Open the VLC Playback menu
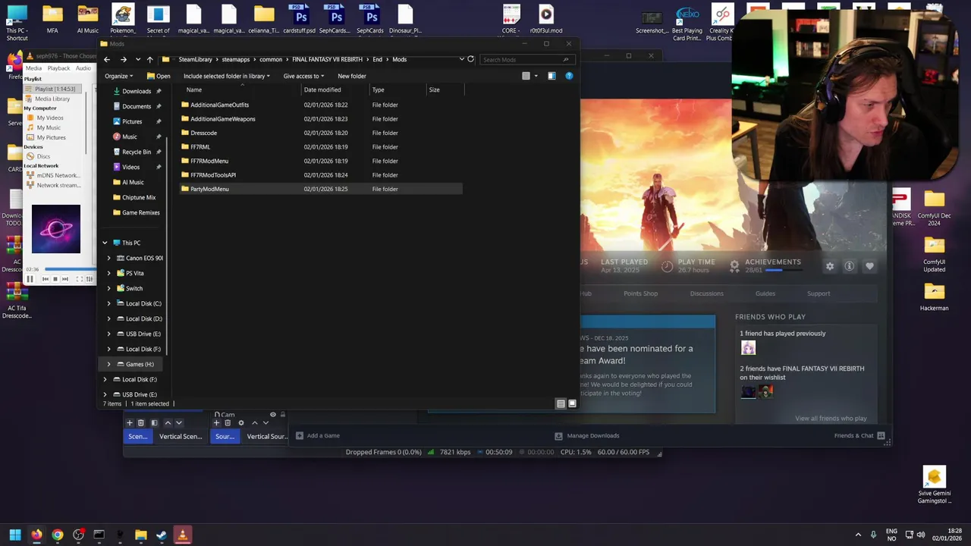This screenshot has height=546, width=971. click(x=58, y=68)
